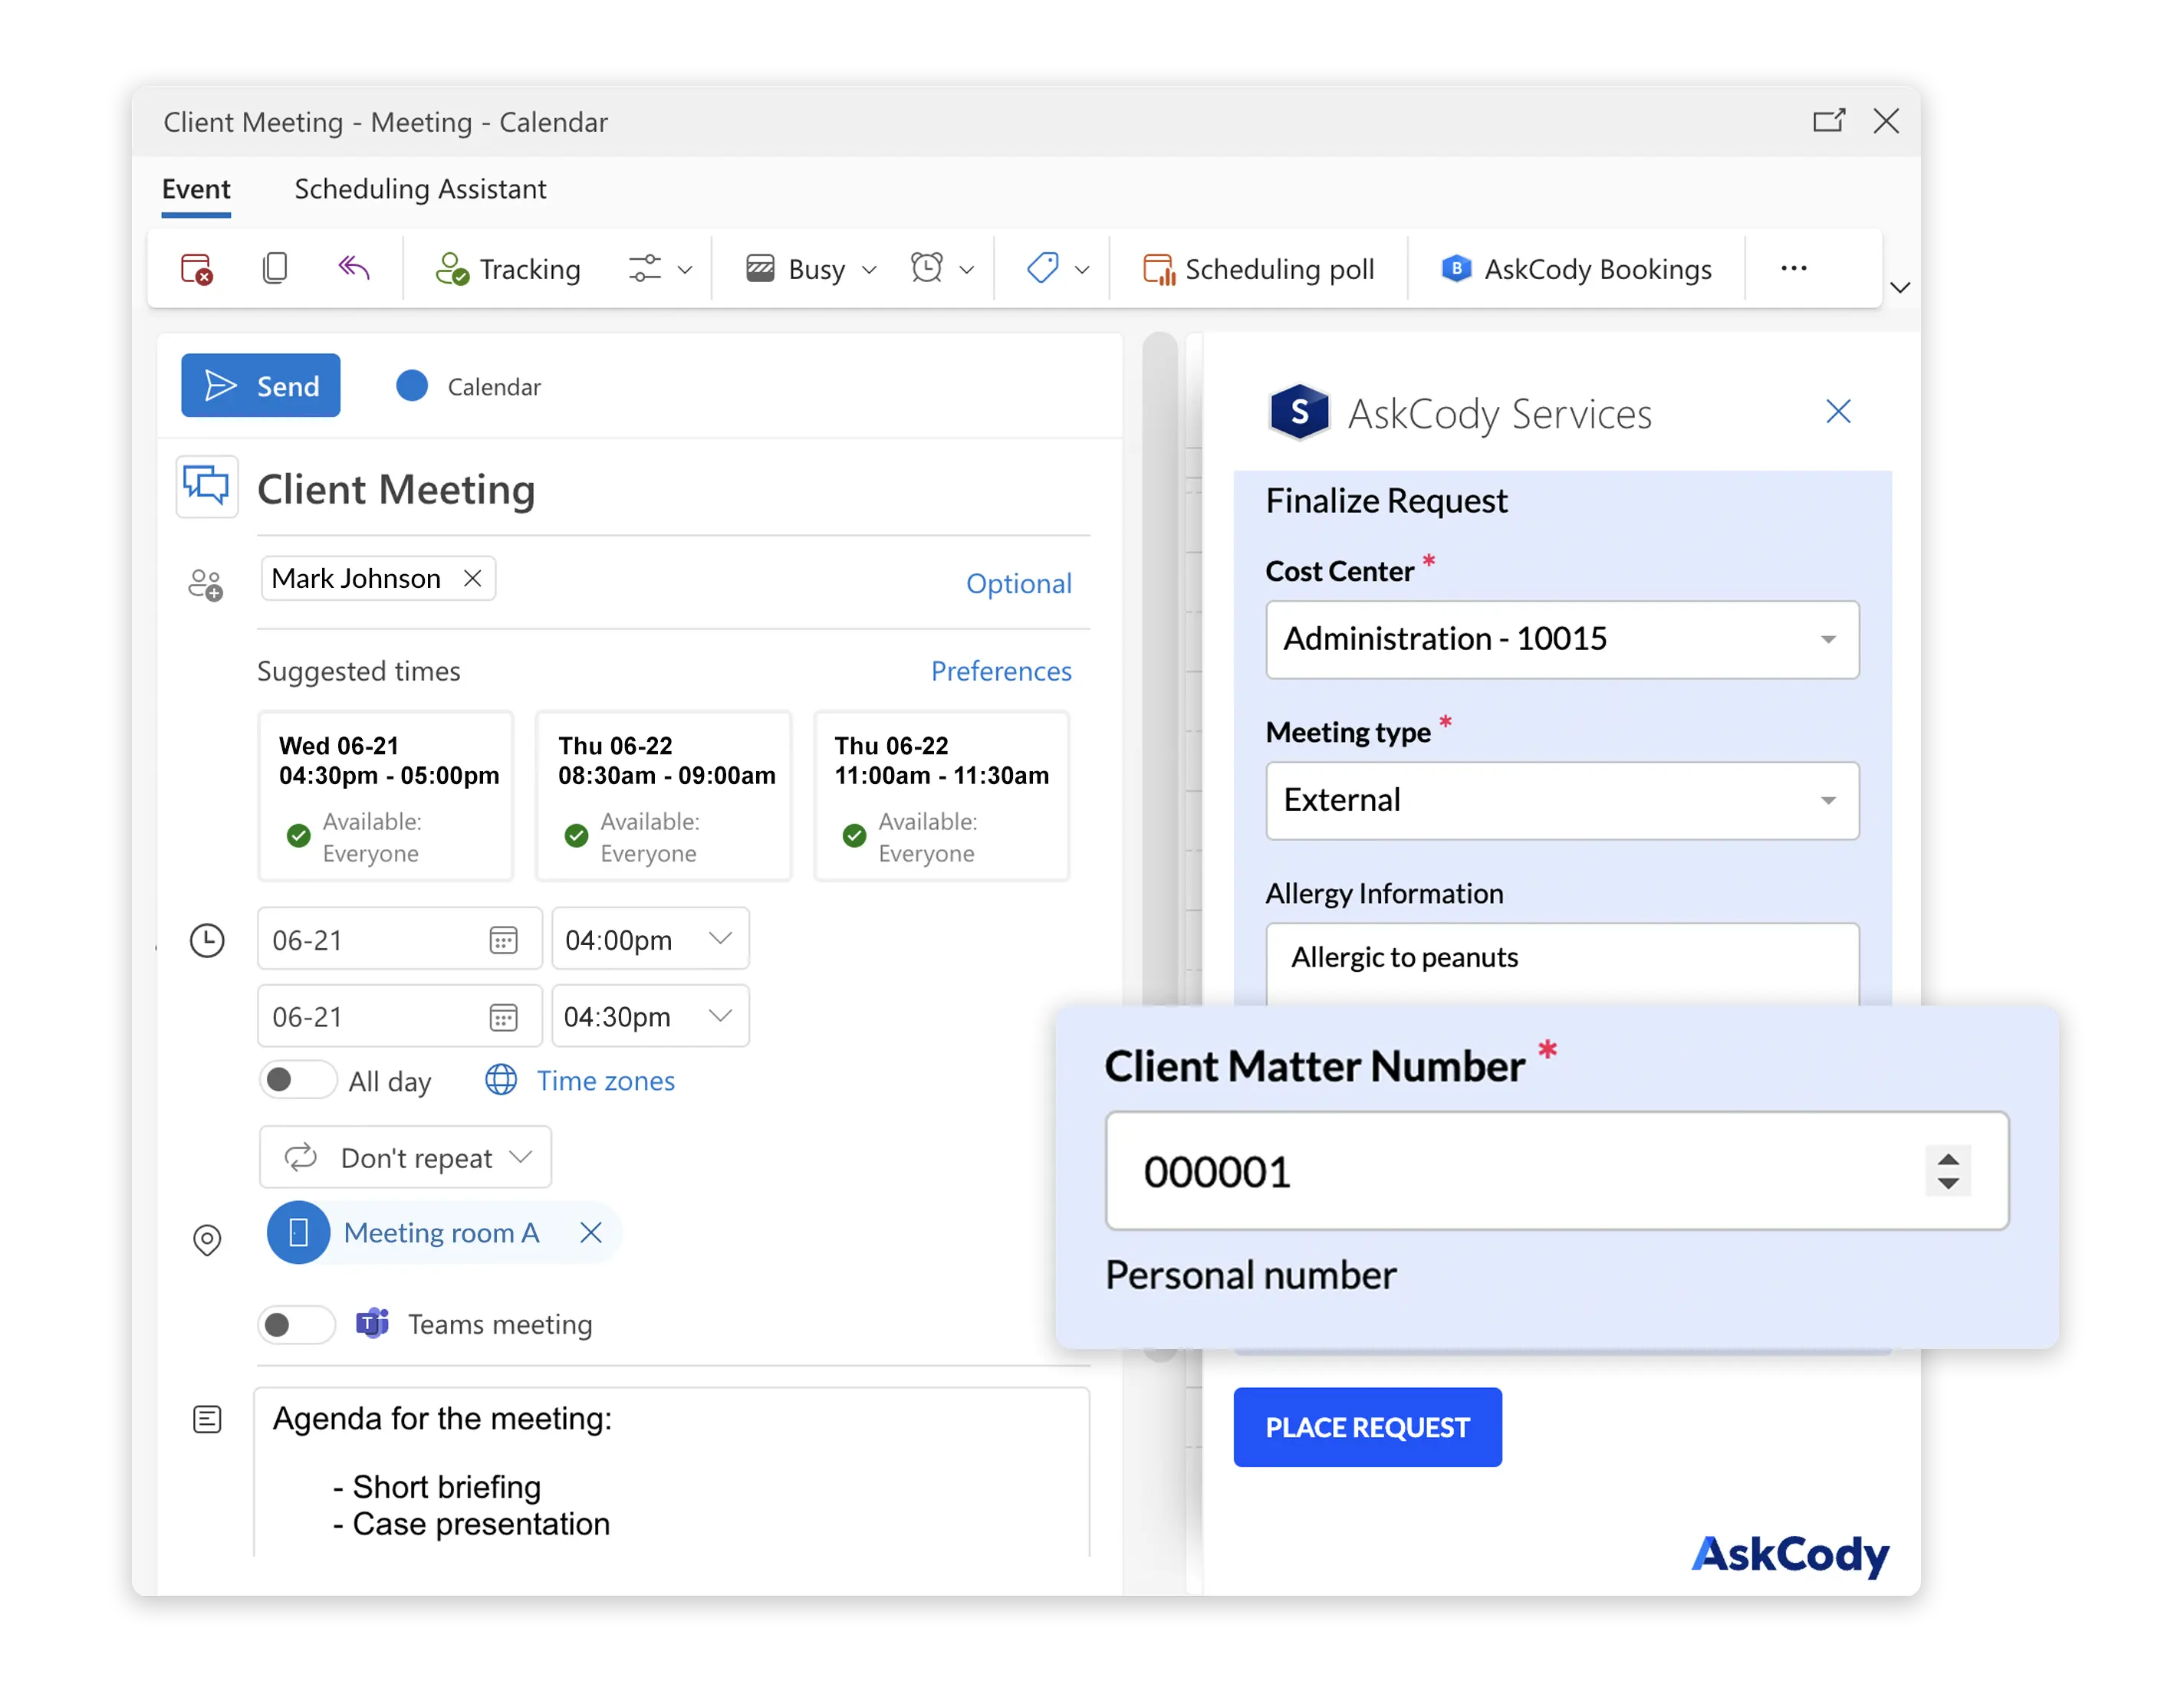Open the Don't repeat dropdown
2184x1687 pixels.
click(x=405, y=1157)
